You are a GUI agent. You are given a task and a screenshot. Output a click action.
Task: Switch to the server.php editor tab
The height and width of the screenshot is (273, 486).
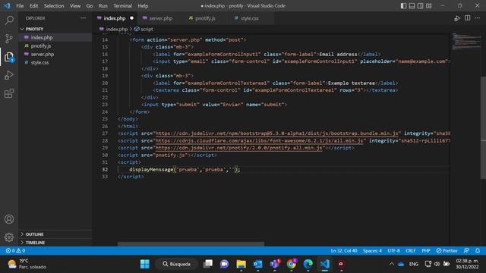click(x=160, y=18)
